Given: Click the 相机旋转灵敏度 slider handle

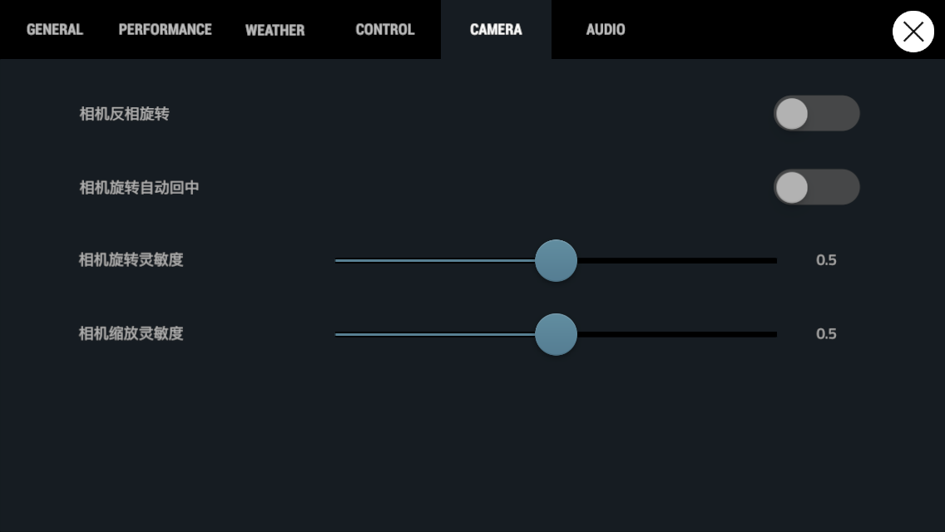Looking at the screenshot, I should coord(556,260).
